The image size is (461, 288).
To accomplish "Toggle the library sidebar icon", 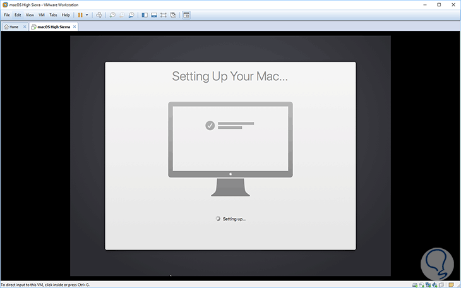I will (145, 15).
